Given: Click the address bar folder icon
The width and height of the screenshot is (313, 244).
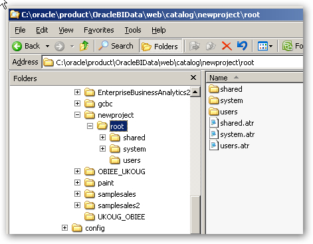Looking at the screenshot, I should (49, 62).
